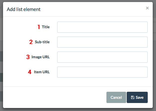The image size is (156, 111).
Task: Activate the Item URL text field
Action: point(102,72)
